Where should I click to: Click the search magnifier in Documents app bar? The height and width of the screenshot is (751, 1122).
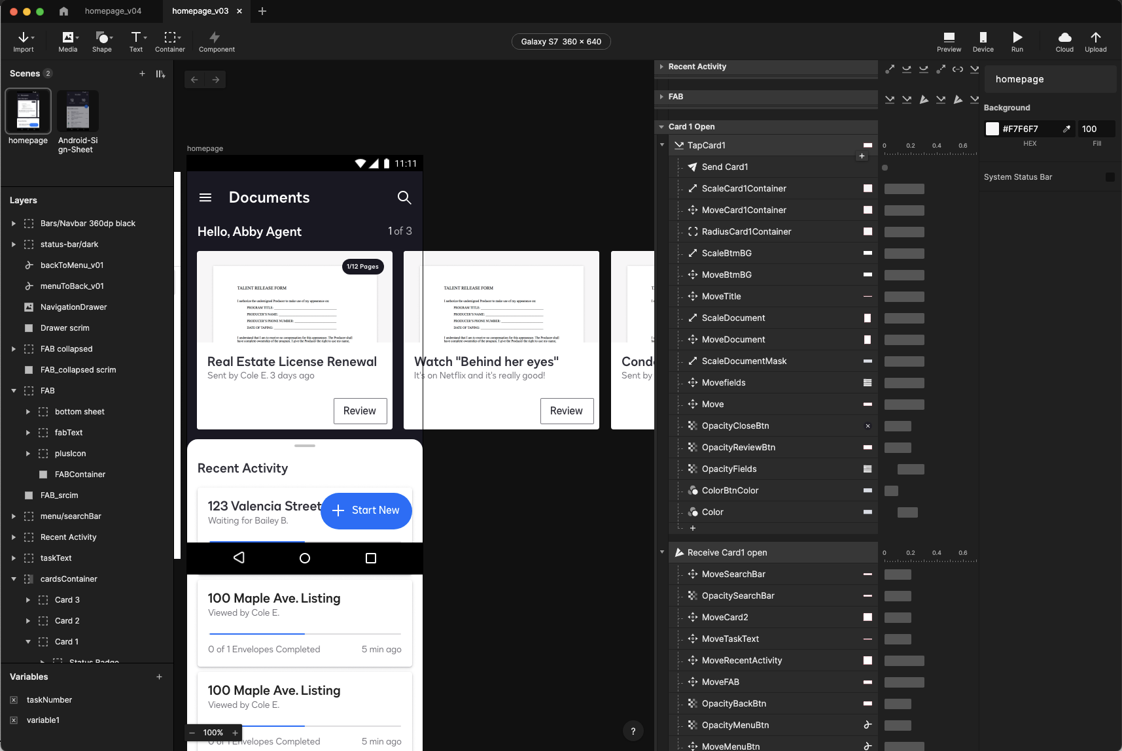point(404,197)
